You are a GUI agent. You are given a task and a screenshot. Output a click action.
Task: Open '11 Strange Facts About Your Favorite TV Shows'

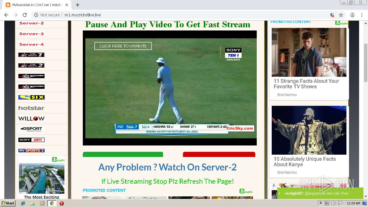[306, 84]
